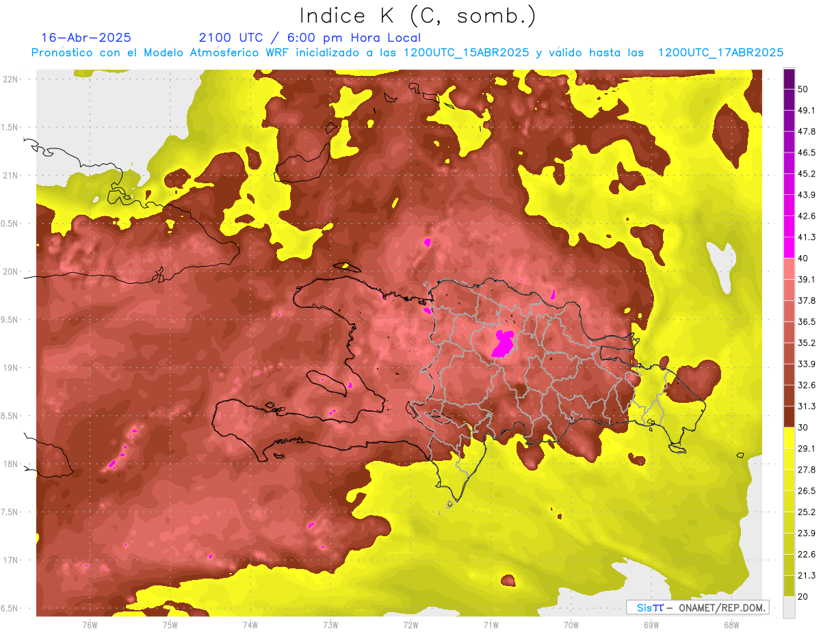This screenshot has height=634, width=821.
Task: Click the latitude label "21N"
Action: [11, 176]
